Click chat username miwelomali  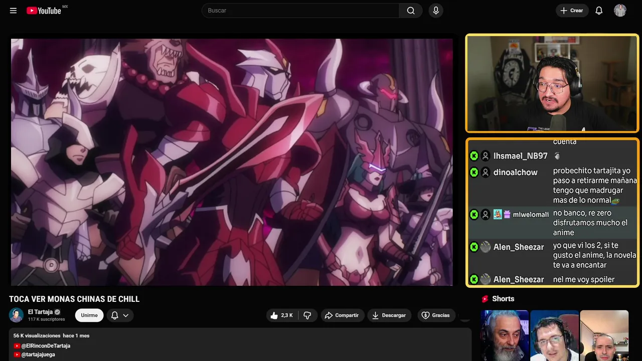point(531,215)
